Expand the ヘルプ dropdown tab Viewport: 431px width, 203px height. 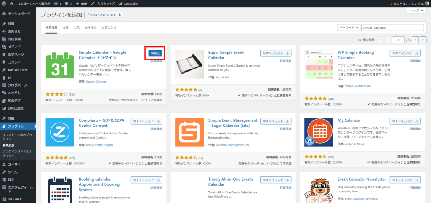416,10
